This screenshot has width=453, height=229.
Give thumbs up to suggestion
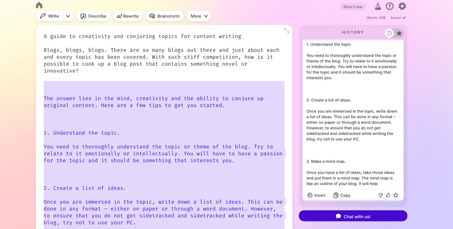388,195
